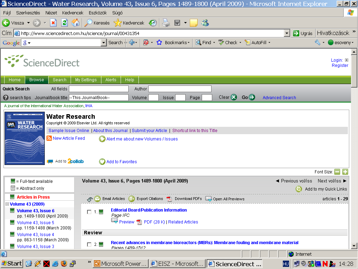This screenshot has height=269, width=358.
Task: Open the Fájl menu
Action: coord(7,13)
